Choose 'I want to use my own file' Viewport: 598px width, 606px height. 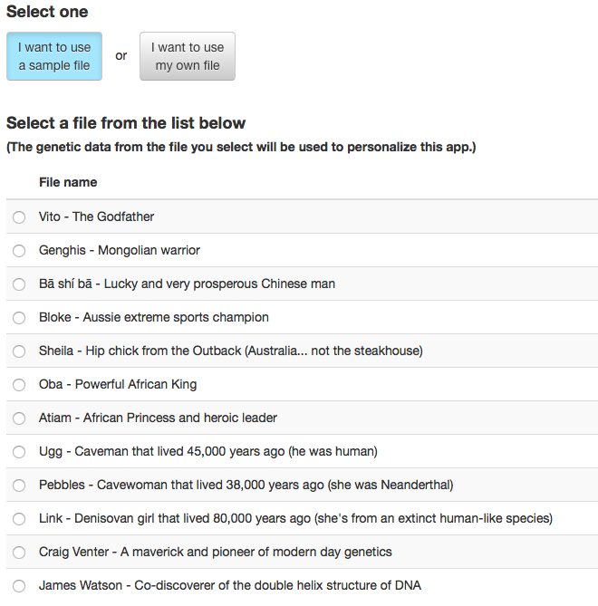click(188, 56)
